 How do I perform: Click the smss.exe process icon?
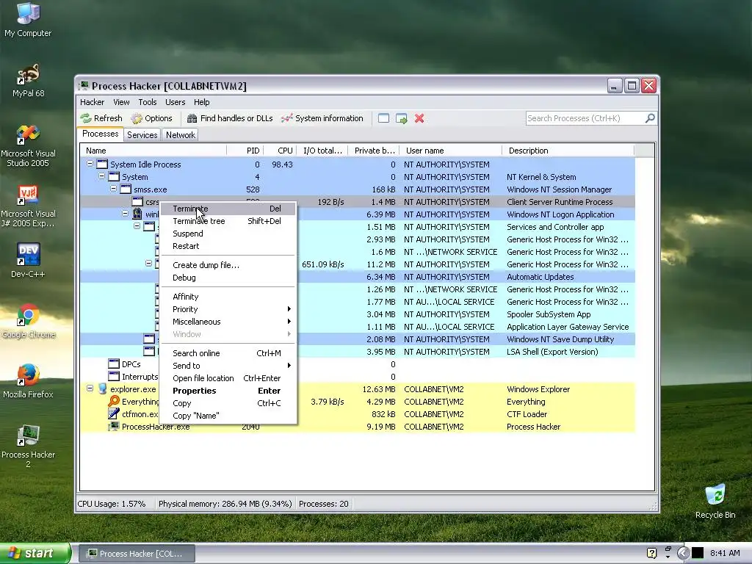pos(126,189)
